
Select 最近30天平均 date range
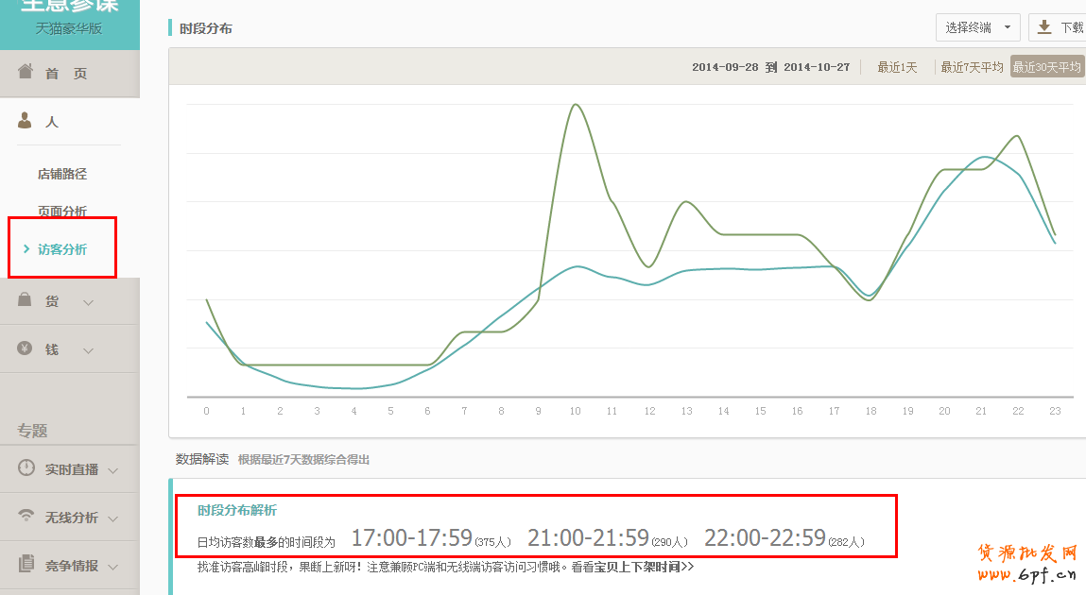(x=1046, y=67)
